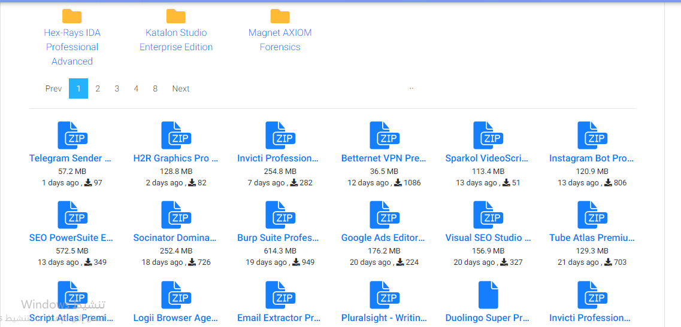Click the Instagram Bot Pro ZIP icon
This screenshot has height=327, width=681.
[x=592, y=135]
